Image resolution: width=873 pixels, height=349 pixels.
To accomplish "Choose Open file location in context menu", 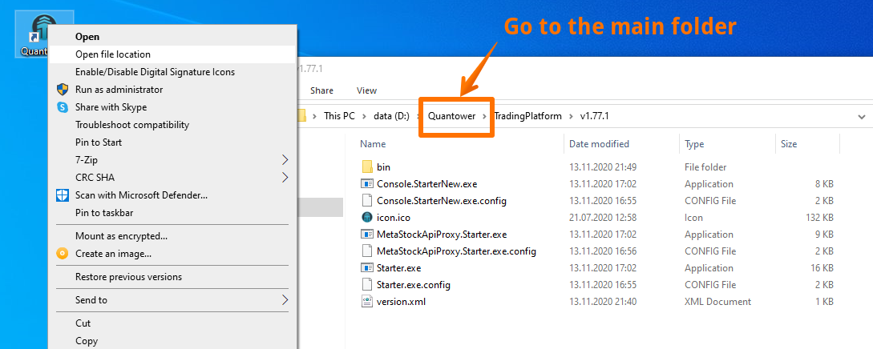I will [x=112, y=54].
